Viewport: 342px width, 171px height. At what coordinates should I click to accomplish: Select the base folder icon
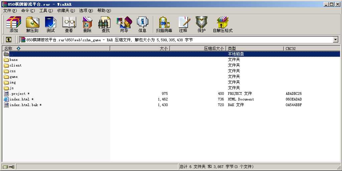click(6, 60)
